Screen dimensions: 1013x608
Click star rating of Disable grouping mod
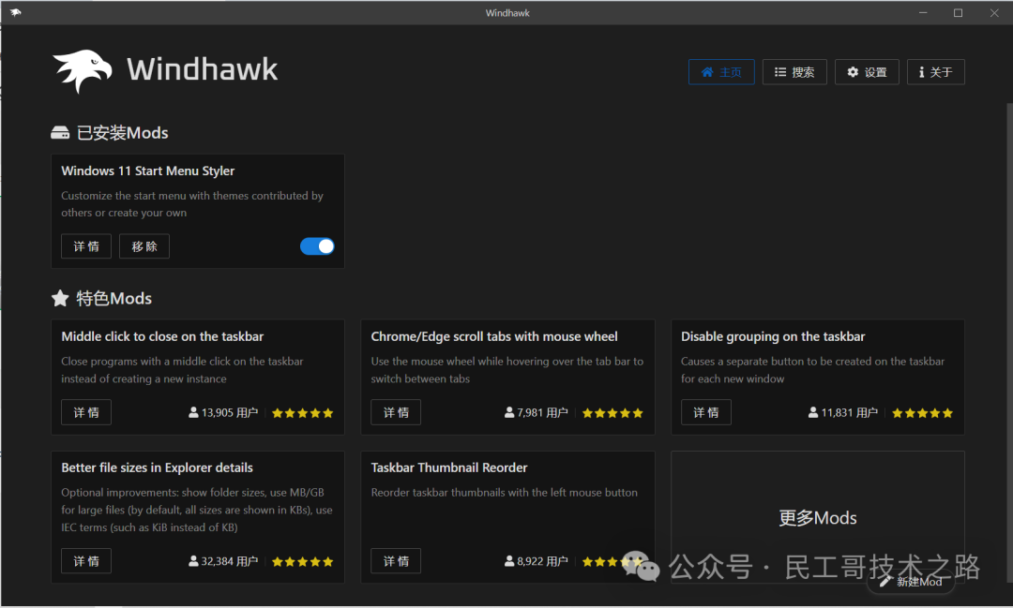coord(923,413)
